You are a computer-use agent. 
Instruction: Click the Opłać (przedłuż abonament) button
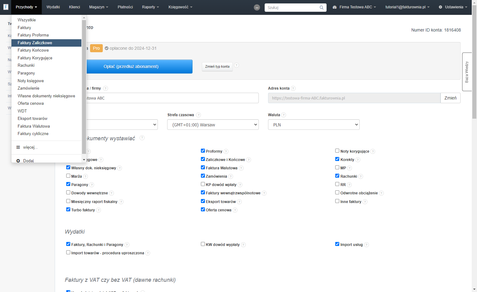(131, 66)
